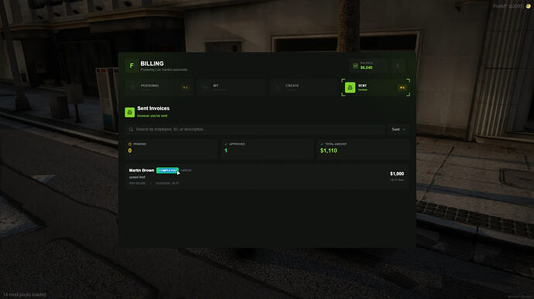The height and width of the screenshot is (299, 534).
Task: Click the $1,000 invoice amount
Action: coord(397,174)
